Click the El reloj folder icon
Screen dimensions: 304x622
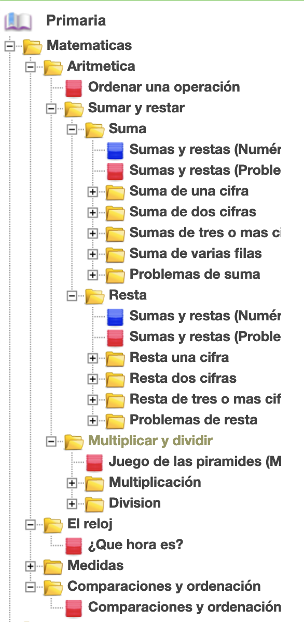(53, 525)
